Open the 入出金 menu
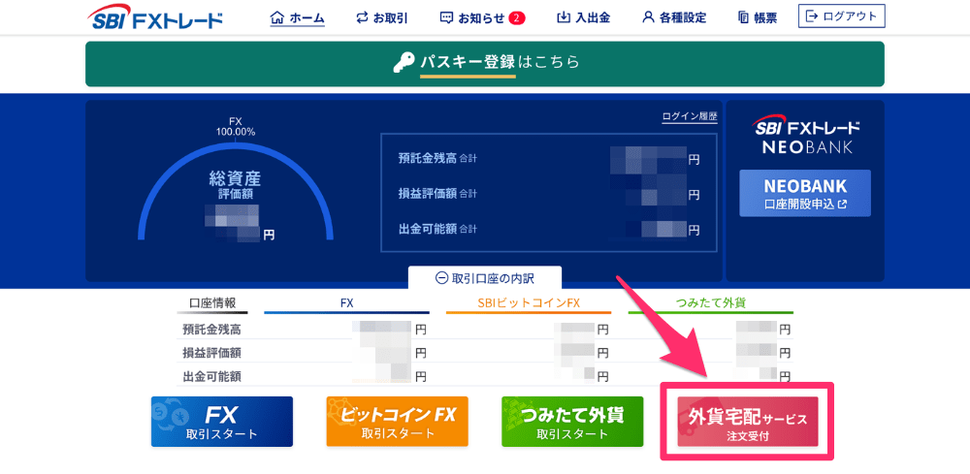 (x=583, y=17)
